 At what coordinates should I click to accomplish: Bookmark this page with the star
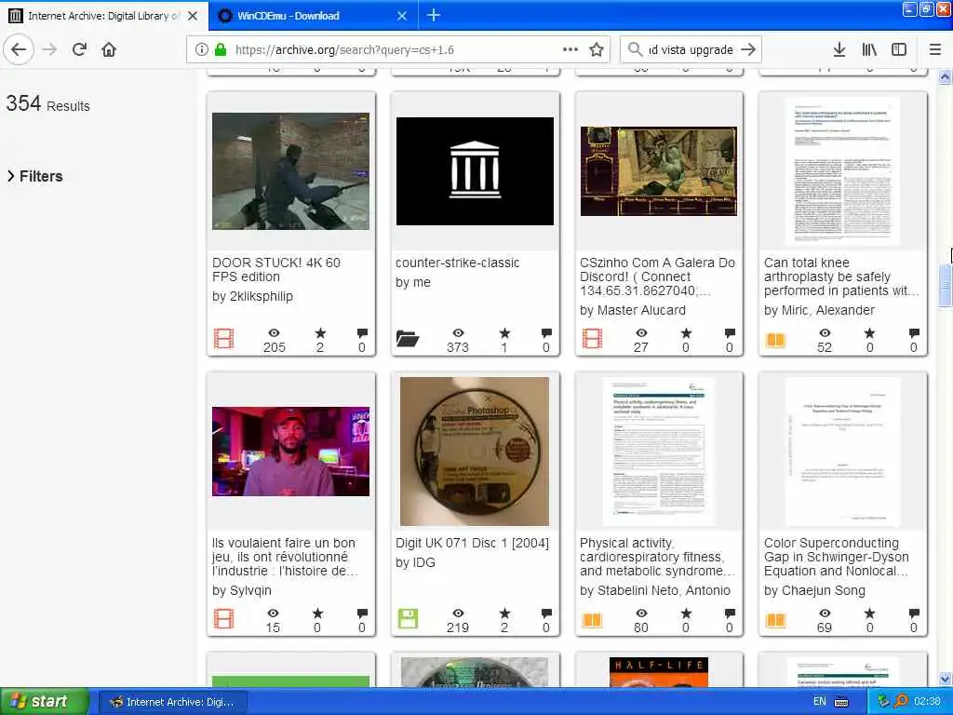(x=597, y=50)
